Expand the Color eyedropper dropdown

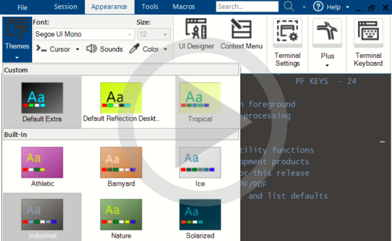[x=165, y=50]
